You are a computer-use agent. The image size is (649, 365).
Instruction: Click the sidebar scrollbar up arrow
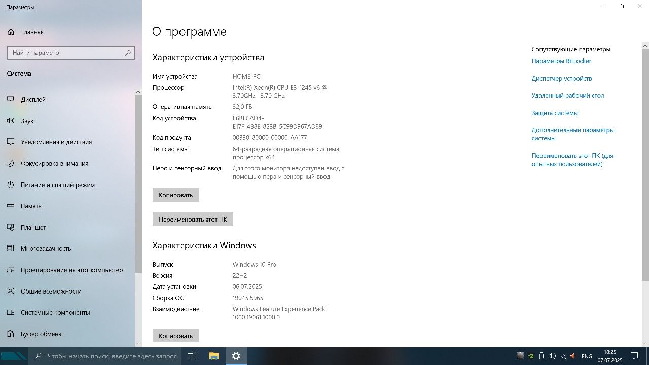pos(138,92)
